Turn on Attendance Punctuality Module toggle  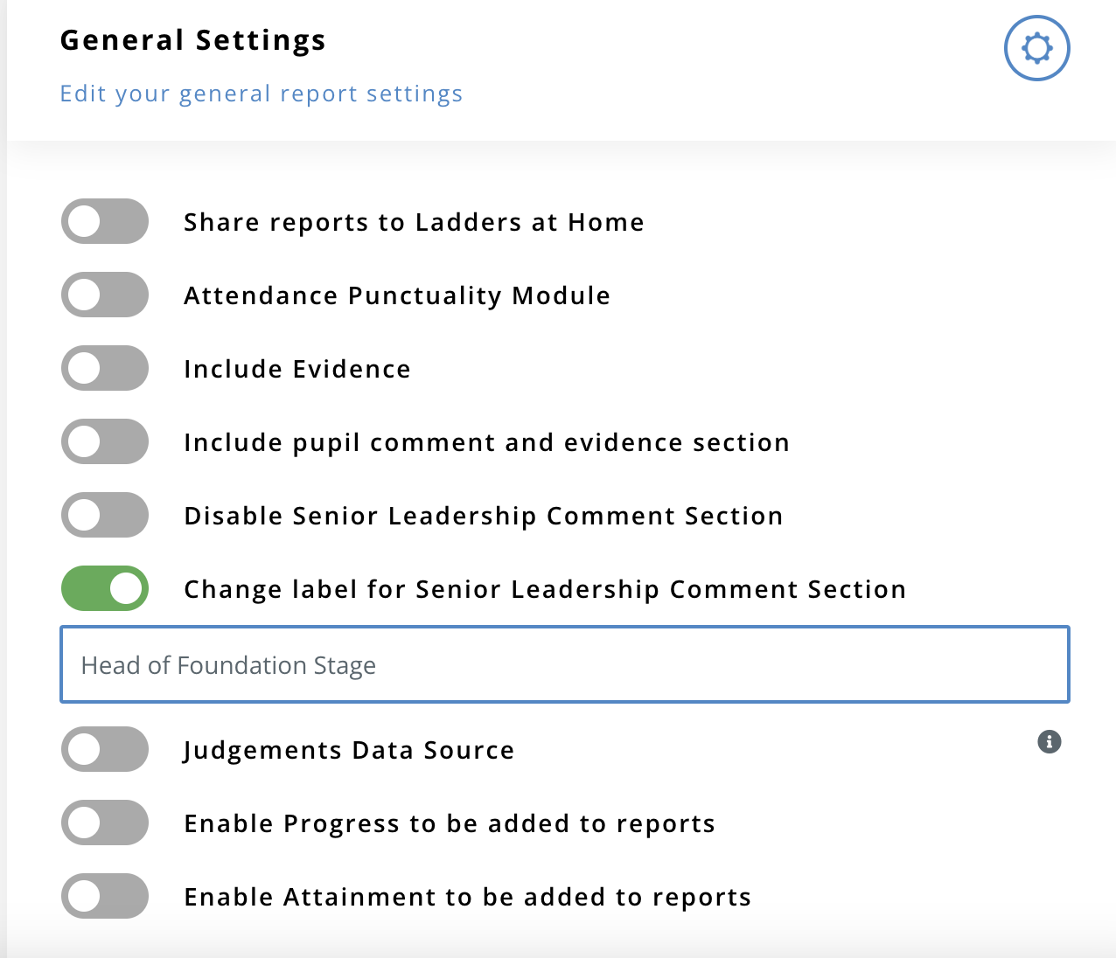coord(105,295)
